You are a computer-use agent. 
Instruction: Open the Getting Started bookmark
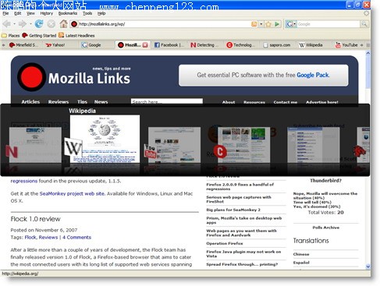39,36
